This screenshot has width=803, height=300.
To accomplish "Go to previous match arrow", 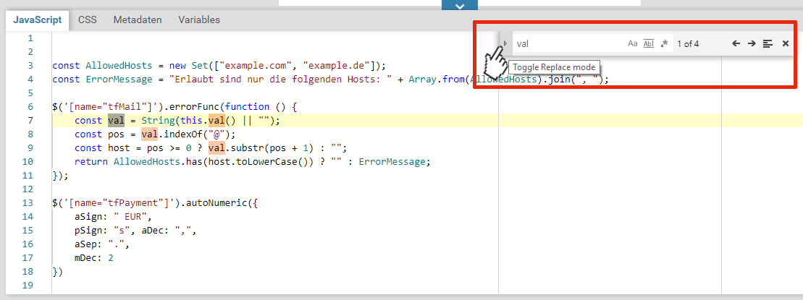I will [736, 44].
